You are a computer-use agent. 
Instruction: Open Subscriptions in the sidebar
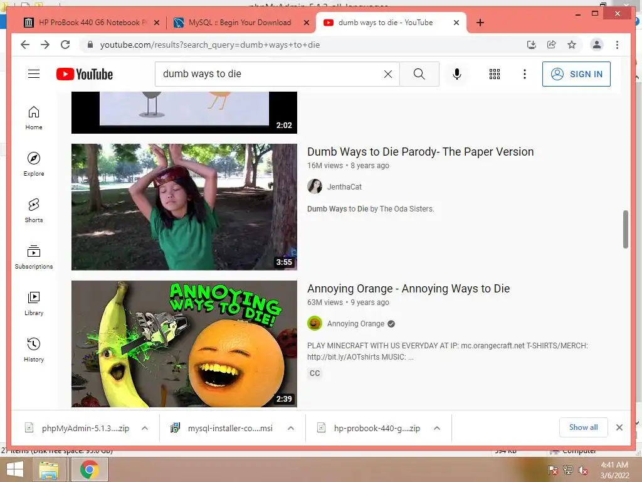coord(34,257)
